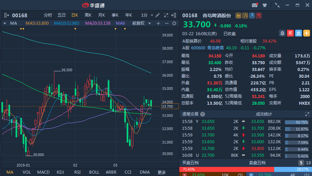Click the price alert bell icon
This screenshot has width=312, height=176.
point(282,33)
